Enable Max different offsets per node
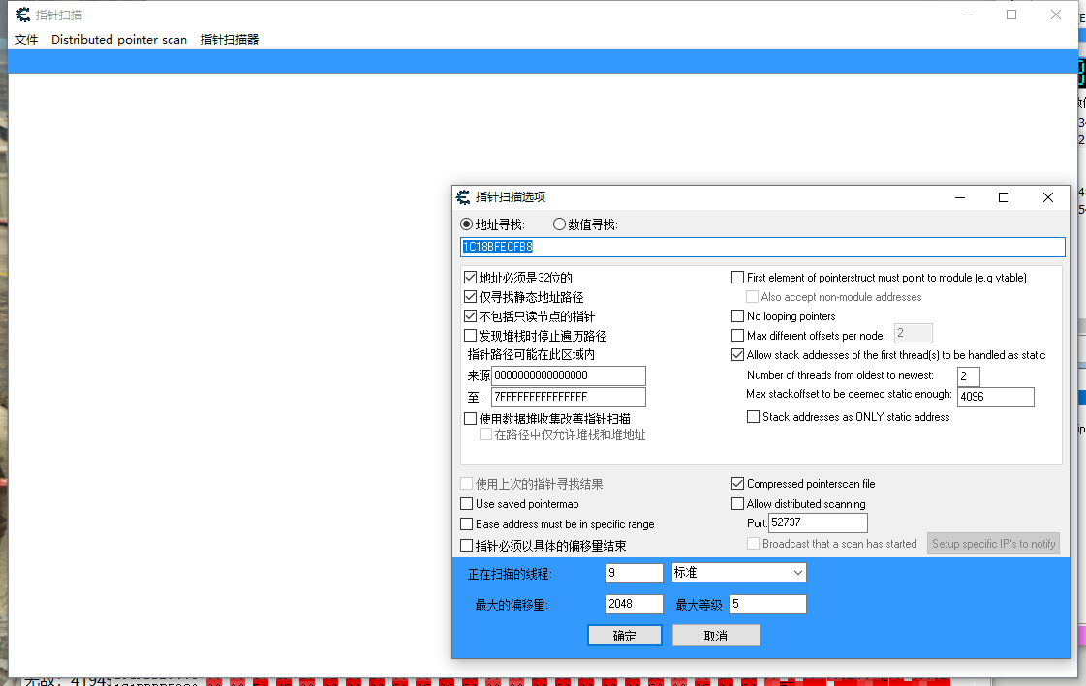This screenshot has width=1086, height=686. [737, 336]
